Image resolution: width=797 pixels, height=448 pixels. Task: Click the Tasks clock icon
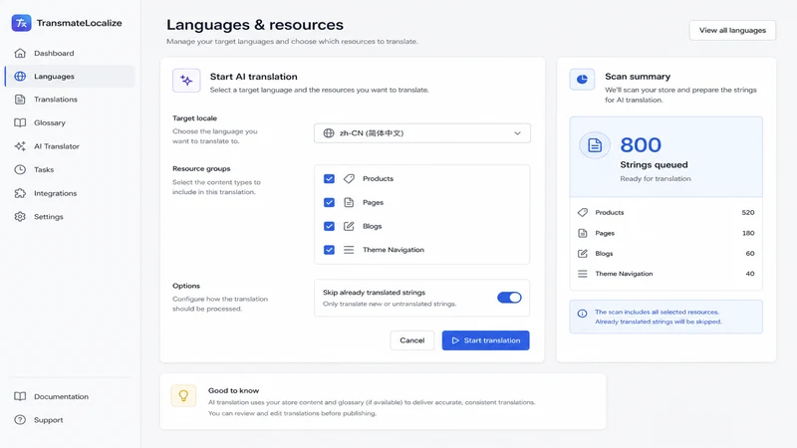tap(20, 169)
